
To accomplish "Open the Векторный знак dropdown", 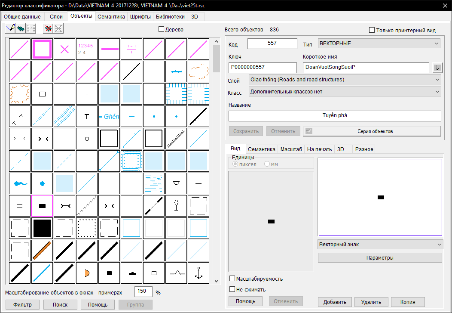I will click(380, 245).
